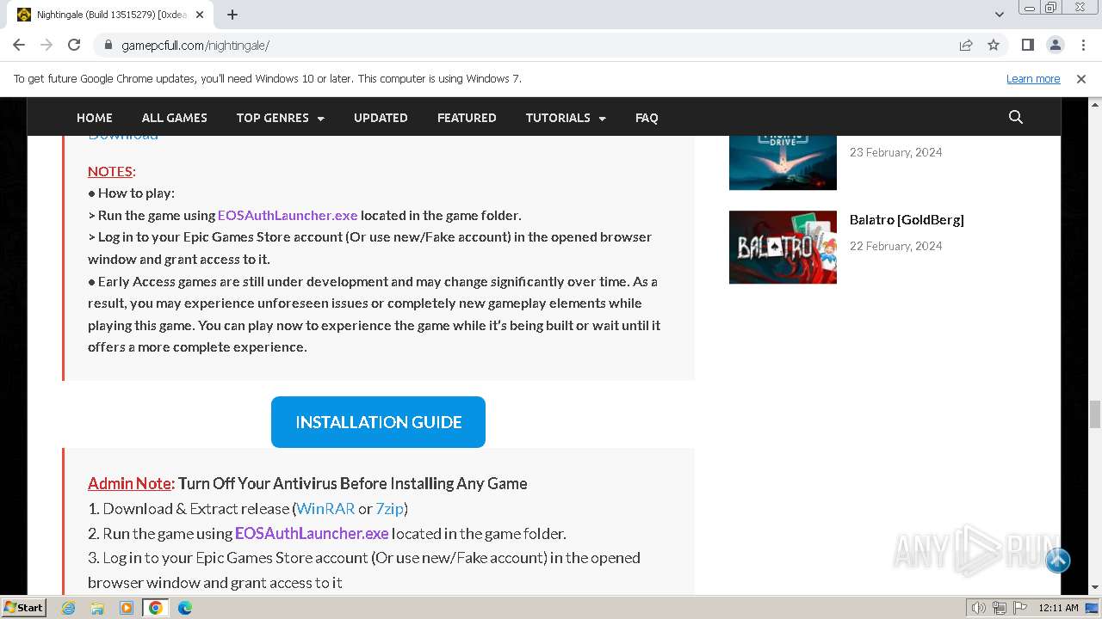Open the Windows Start menu
Screen dimensions: 1102x619
point(23,607)
